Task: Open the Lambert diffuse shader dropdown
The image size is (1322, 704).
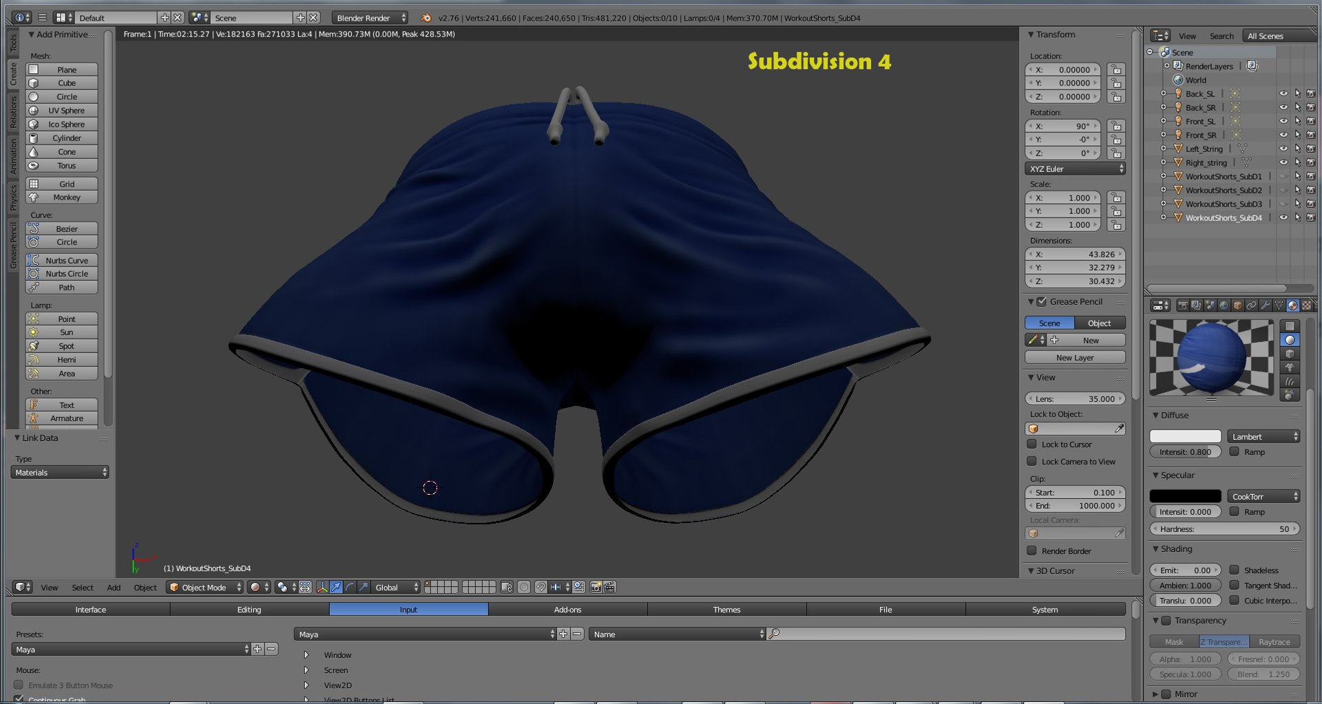Action: [1263, 436]
